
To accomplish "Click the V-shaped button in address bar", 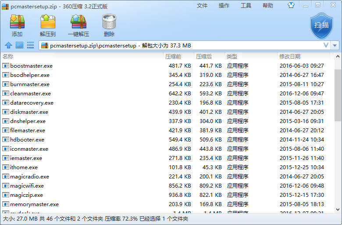I will [x=326, y=45].
